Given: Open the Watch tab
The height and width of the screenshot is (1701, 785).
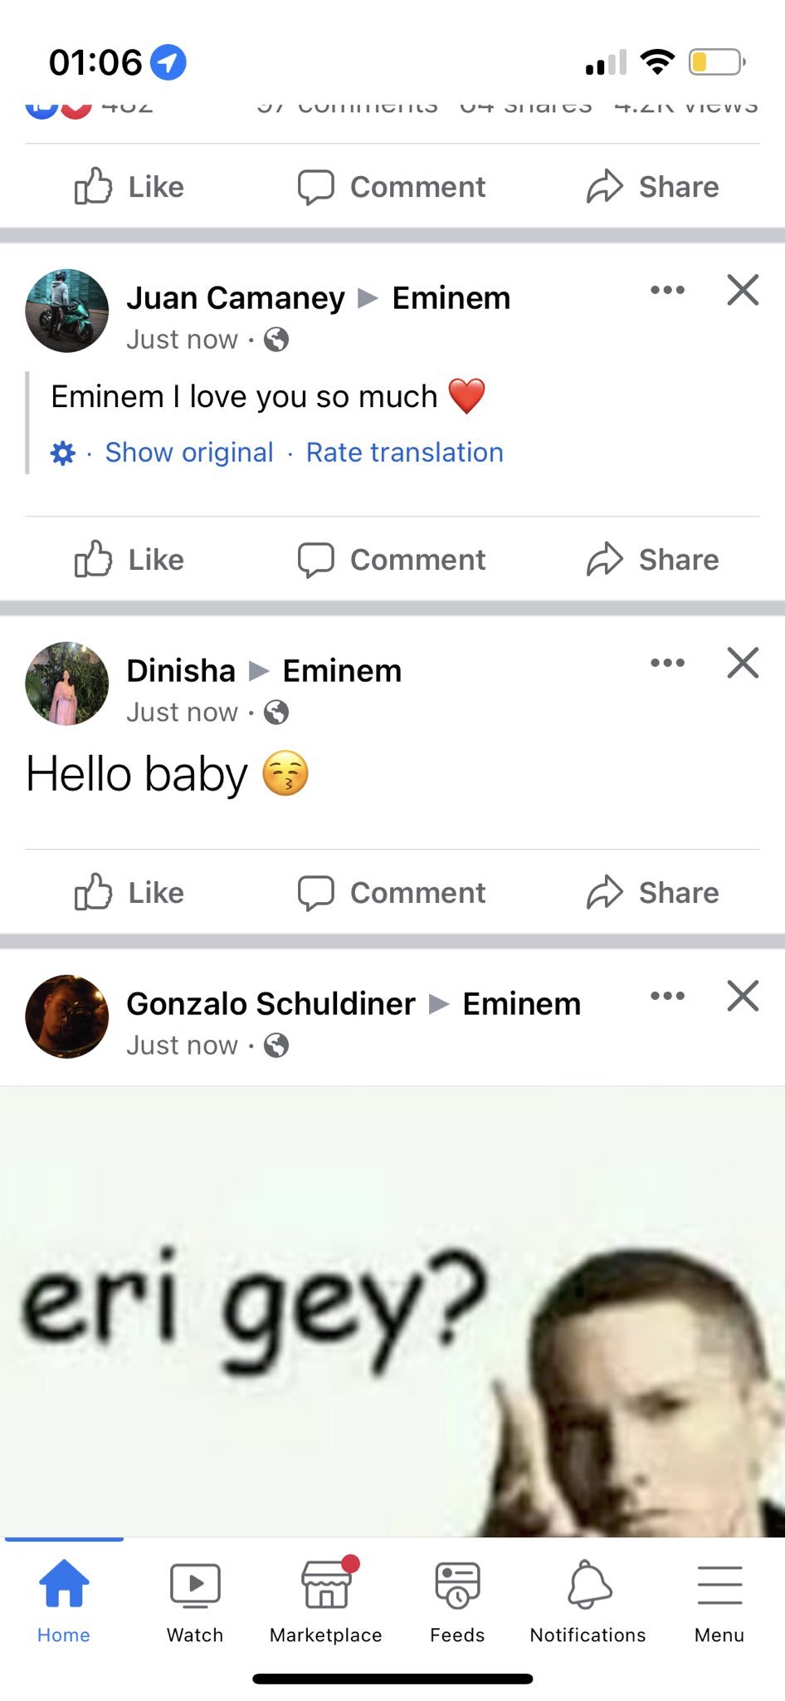Looking at the screenshot, I should tap(195, 1601).
